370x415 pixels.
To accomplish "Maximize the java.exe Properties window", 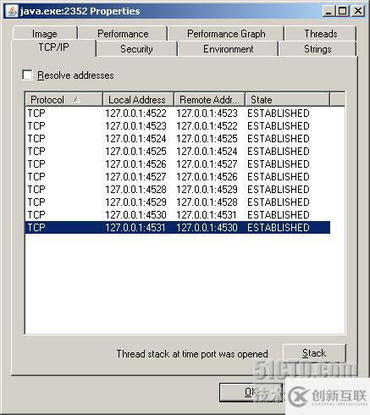I will click(x=342, y=11).
